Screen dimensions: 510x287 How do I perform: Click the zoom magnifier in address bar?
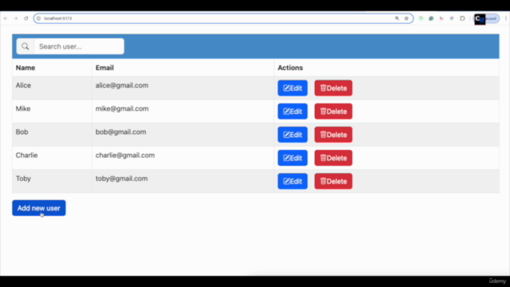[x=397, y=18]
